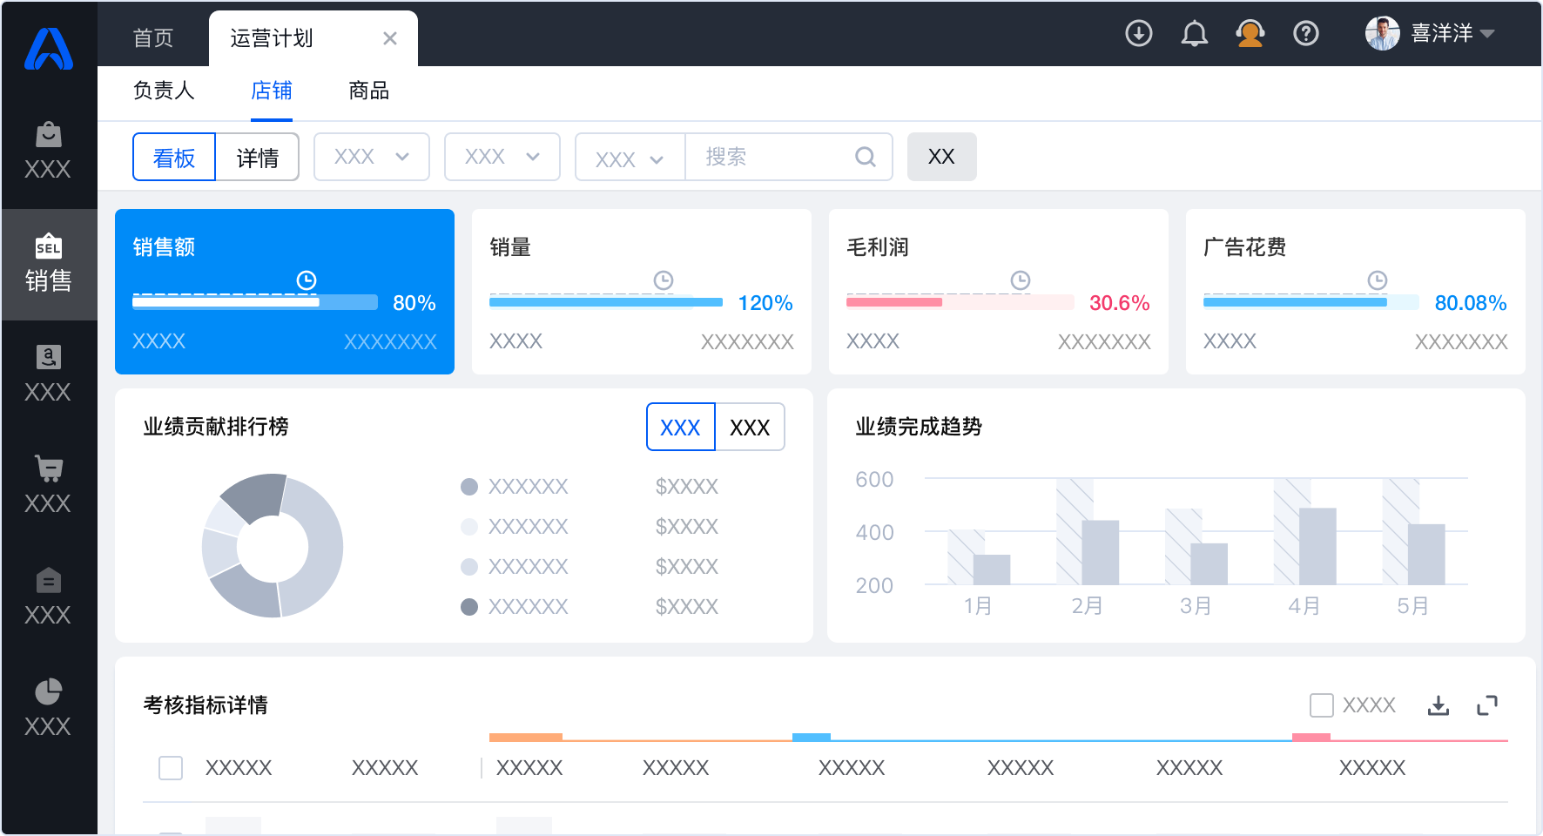Click the last dark legend dot in ranking
The image size is (1543, 836).
469,607
